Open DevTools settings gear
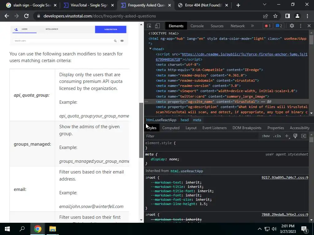 (x=292, y=26)
